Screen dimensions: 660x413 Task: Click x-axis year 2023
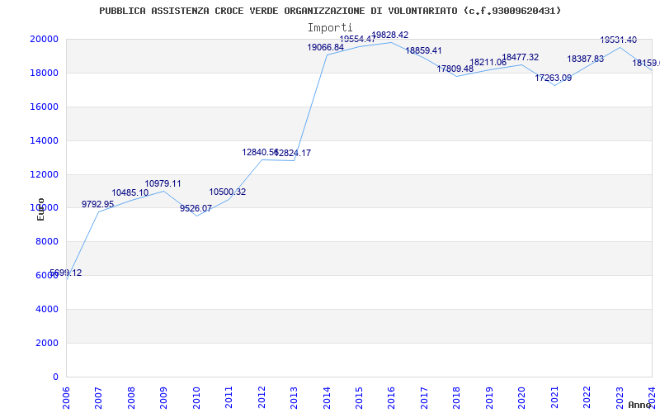coord(620,398)
